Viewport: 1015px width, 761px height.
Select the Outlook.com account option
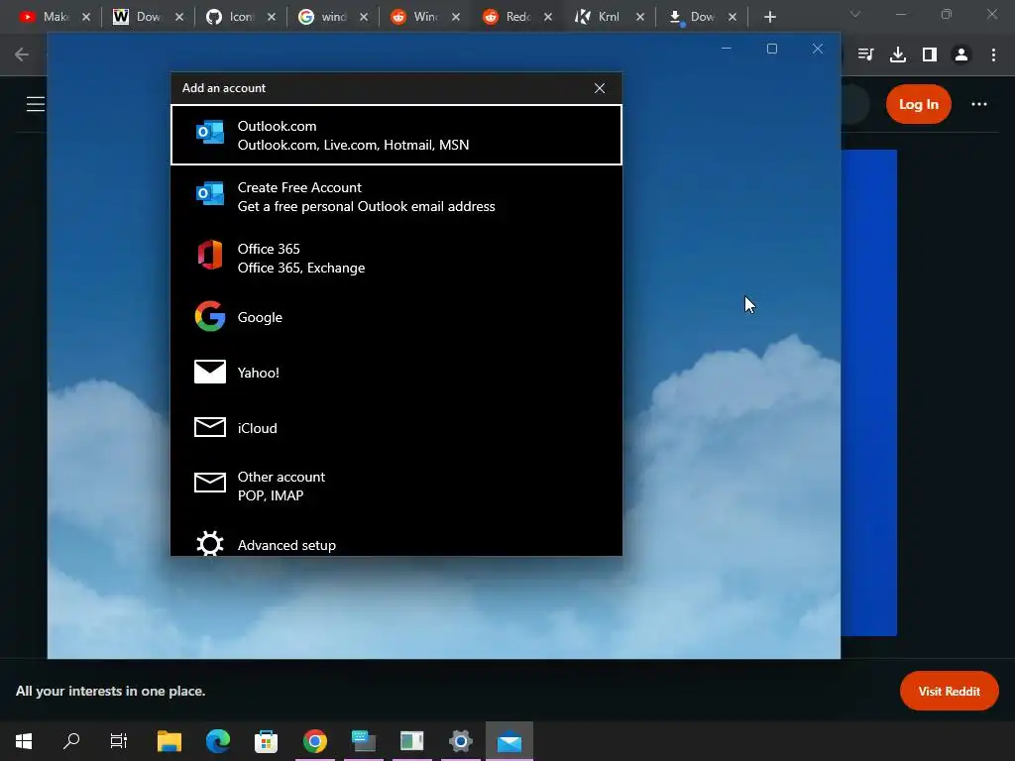(396, 135)
